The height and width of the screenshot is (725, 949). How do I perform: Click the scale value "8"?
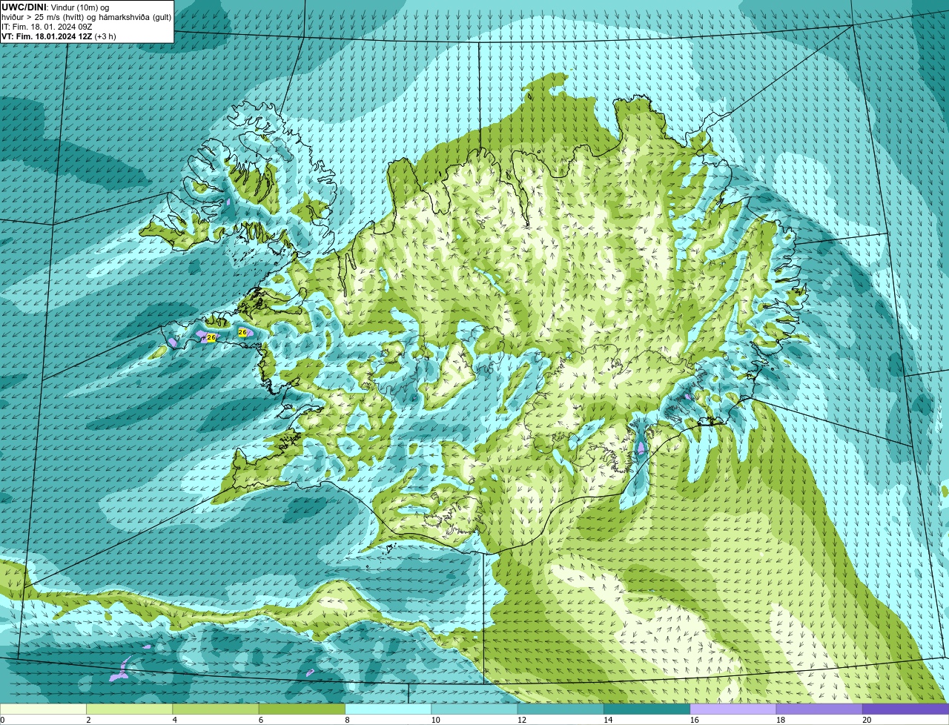coord(347,720)
